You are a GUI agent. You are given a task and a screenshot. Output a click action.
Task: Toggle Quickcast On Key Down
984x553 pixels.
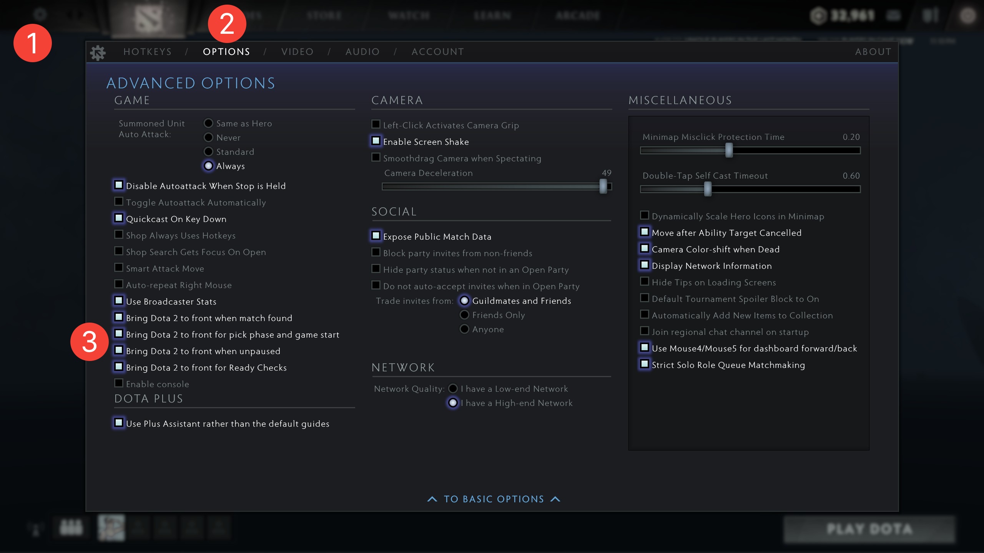[x=119, y=218]
